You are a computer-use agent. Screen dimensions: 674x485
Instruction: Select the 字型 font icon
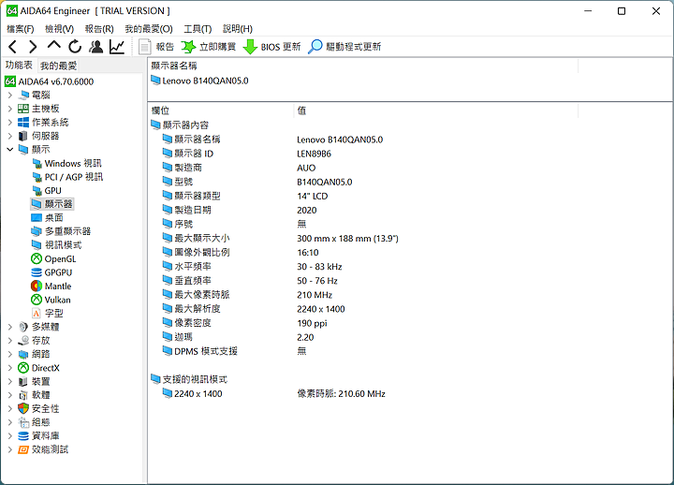point(37,314)
